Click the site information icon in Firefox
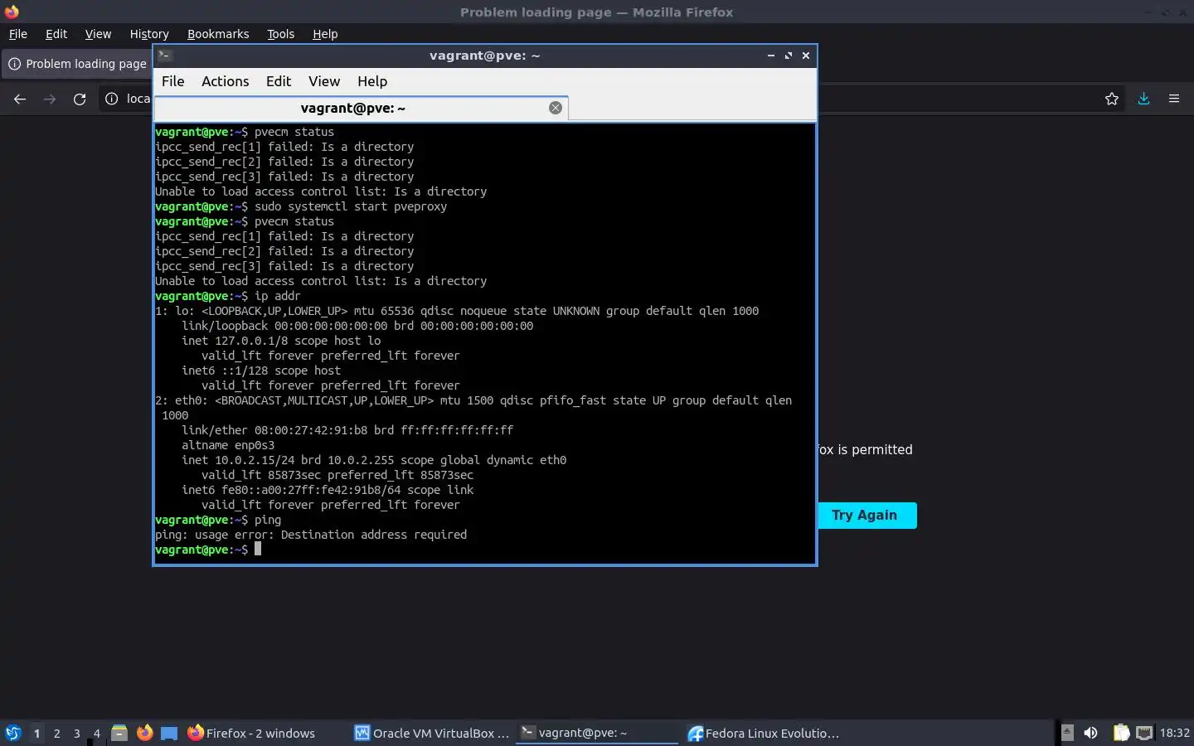1194x746 pixels. click(112, 99)
